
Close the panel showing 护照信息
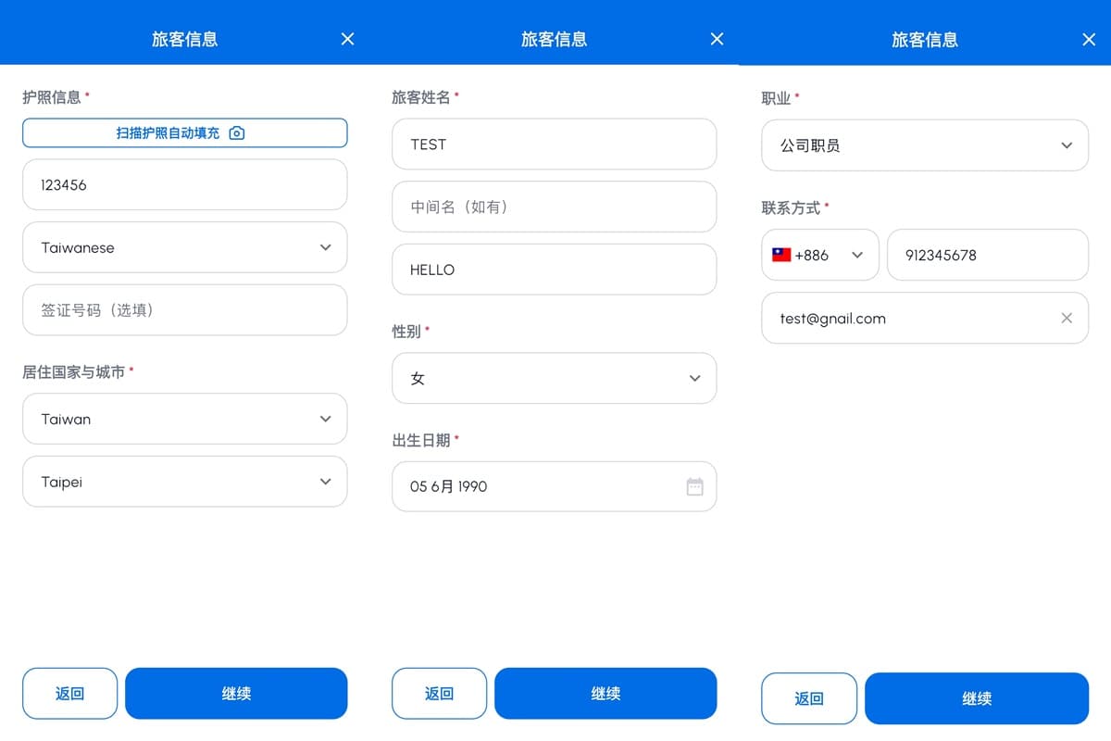(347, 39)
